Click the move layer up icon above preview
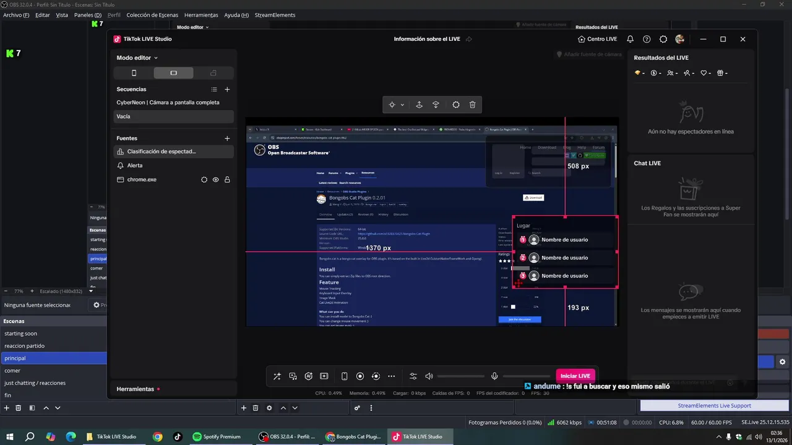The image size is (792, 445). coord(419,105)
